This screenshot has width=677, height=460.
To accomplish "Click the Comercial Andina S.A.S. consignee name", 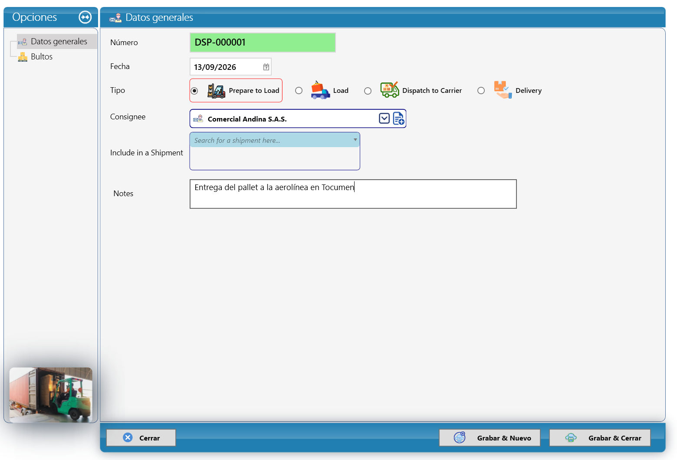I will tap(247, 119).
